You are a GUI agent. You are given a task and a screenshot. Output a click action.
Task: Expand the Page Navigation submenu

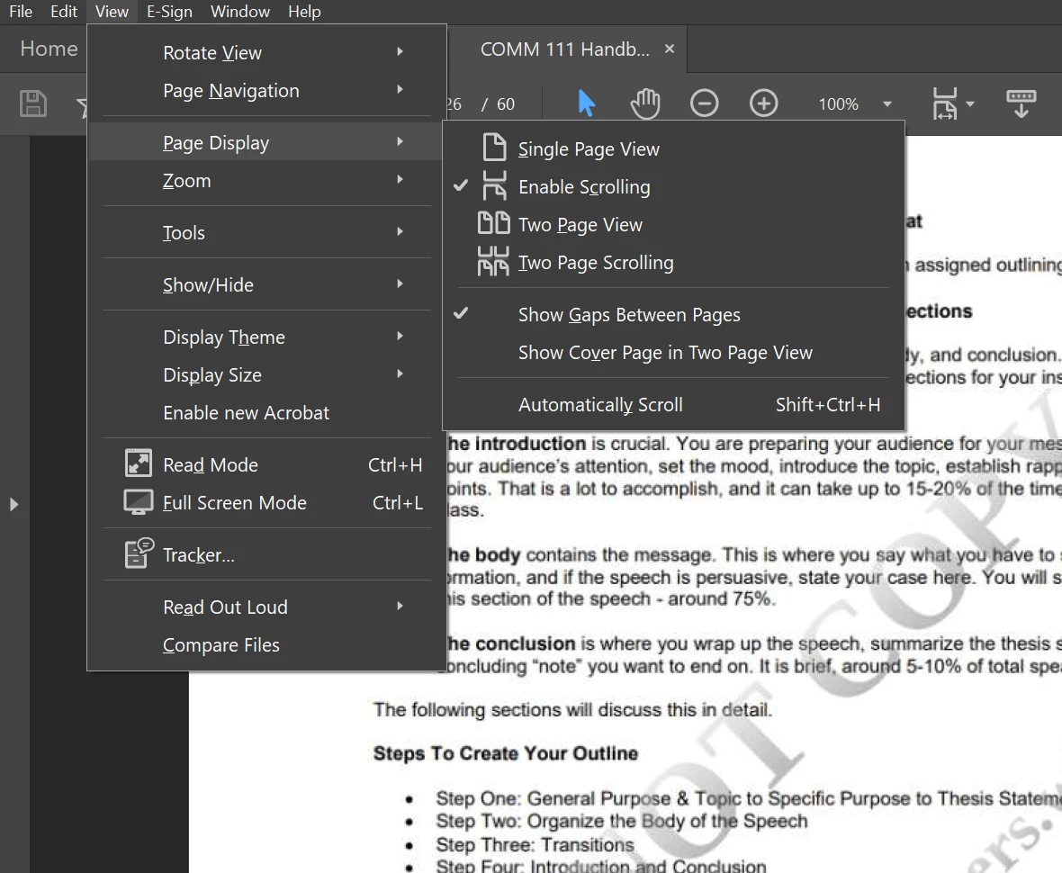tap(267, 90)
